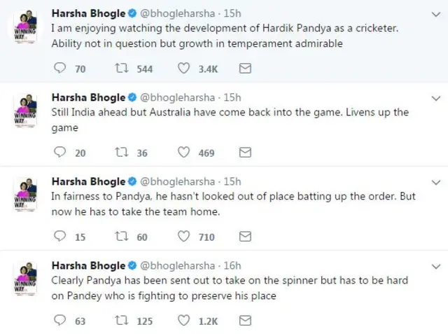This screenshot has height=334, width=448.
Task: Open Harsha Bhogle name on 'Still India ahead' tweet
Action: [88, 97]
